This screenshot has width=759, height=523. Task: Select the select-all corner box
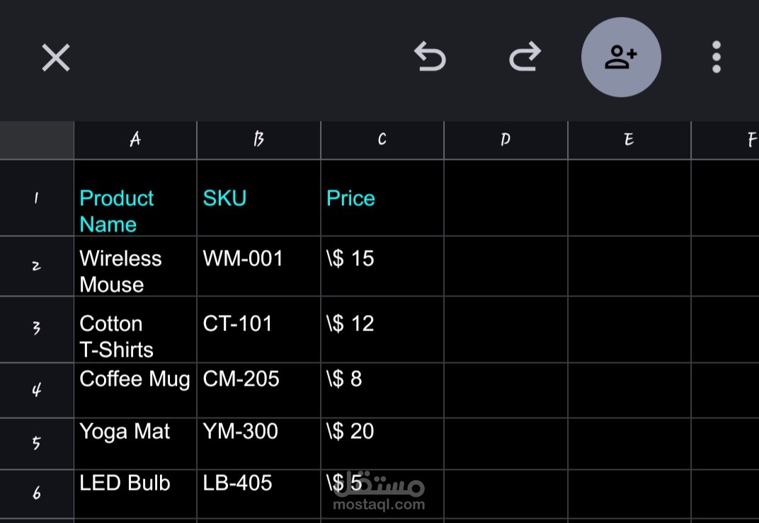(37, 140)
